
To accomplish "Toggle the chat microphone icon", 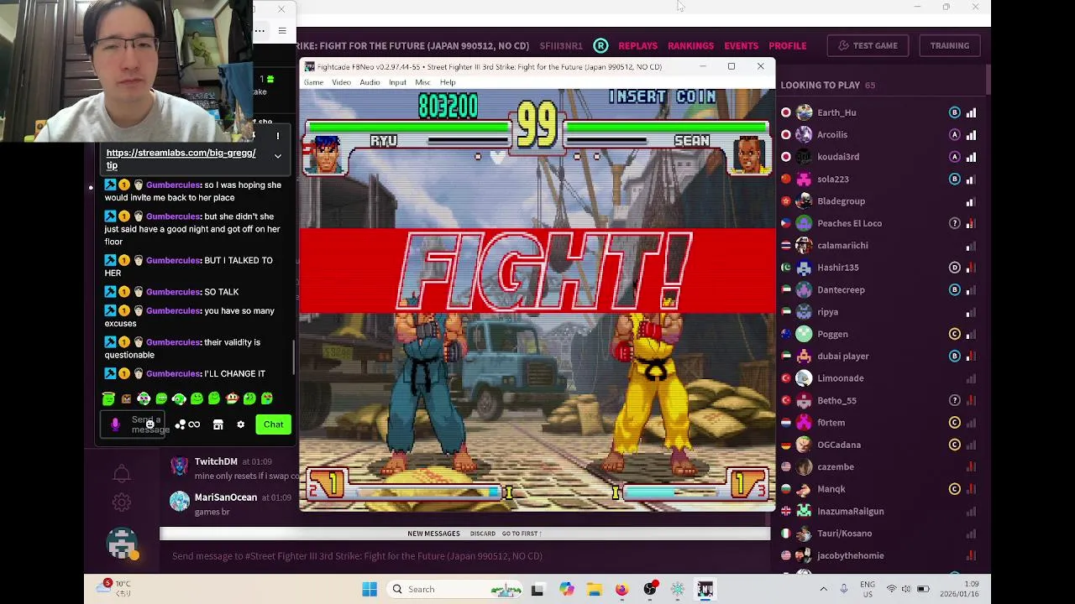I will click(115, 424).
